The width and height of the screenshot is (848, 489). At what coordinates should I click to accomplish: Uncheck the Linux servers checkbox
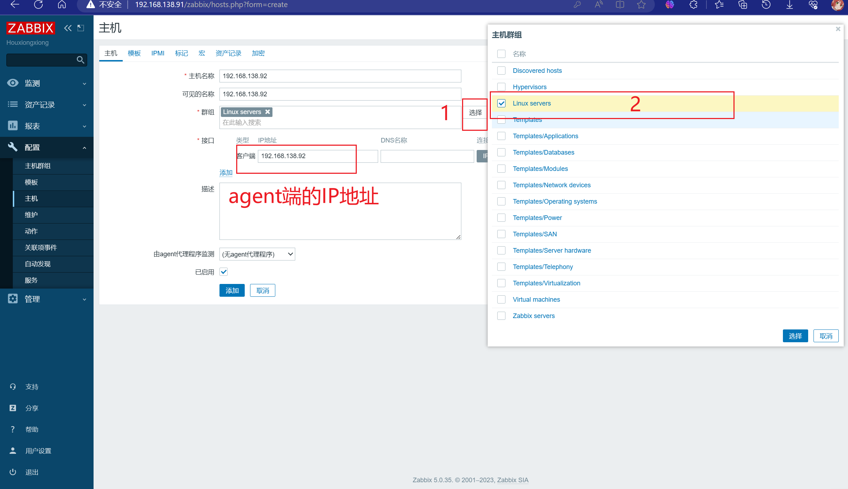pyautogui.click(x=501, y=103)
